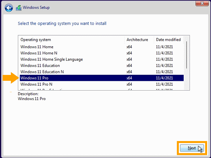Close the Windows Setup dialog
This screenshot has width=211, height=158.
click(202, 3)
